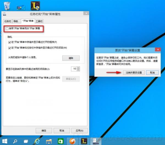Open Task View on the taskbar
This screenshot has width=165, height=145.
click(x=26, y=141)
